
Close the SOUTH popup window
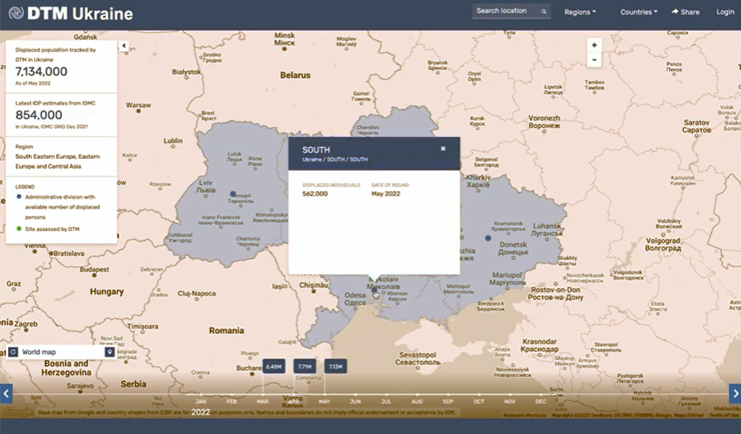point(443,148)
